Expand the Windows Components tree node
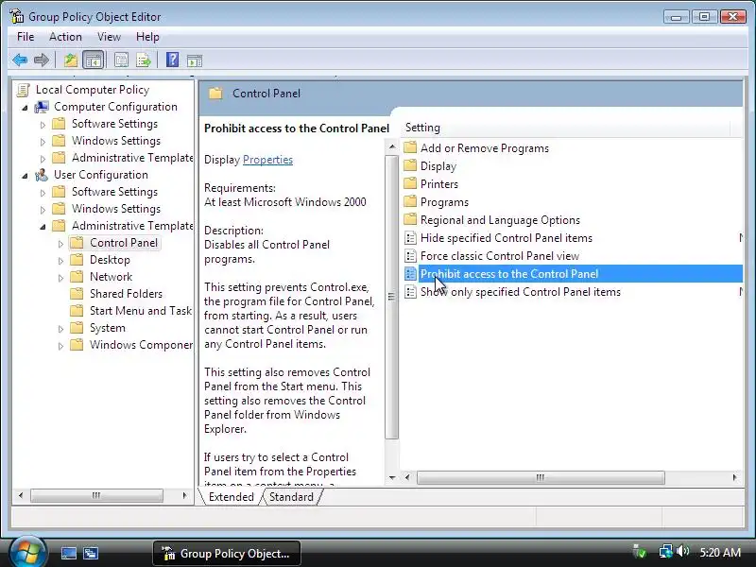756x567 pixels. point(60,346)
